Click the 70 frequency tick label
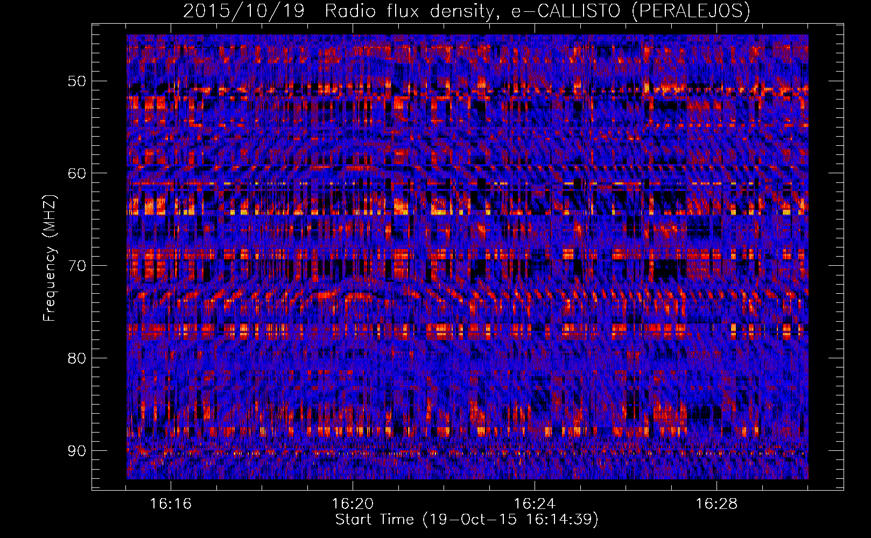The height and width of the screenshot is (538, 871). click(x=76, y=266)
